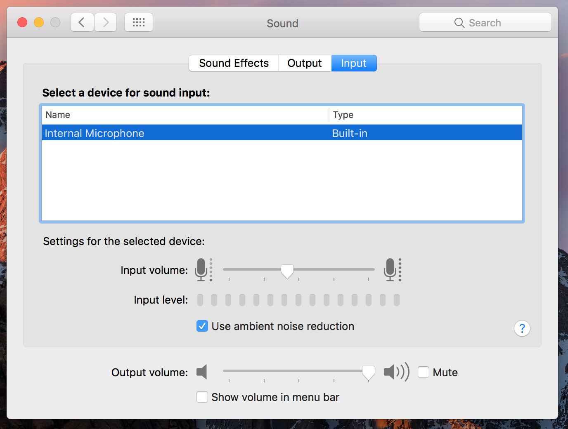Click the loud speaker icon beside Mute
The height and width of the screenshot is (429, 568).
coord(396,372)
